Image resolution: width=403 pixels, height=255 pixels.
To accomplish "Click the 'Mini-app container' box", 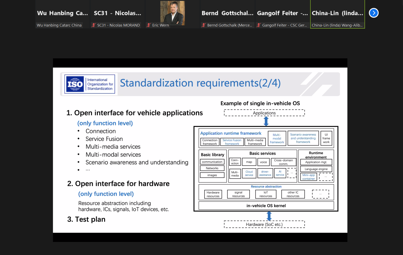I will point(309,177).
